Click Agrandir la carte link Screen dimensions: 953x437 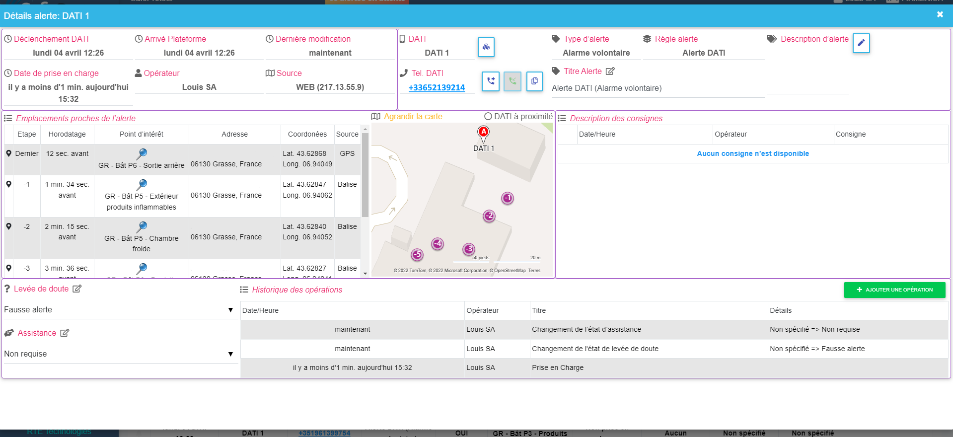(413, 116)
